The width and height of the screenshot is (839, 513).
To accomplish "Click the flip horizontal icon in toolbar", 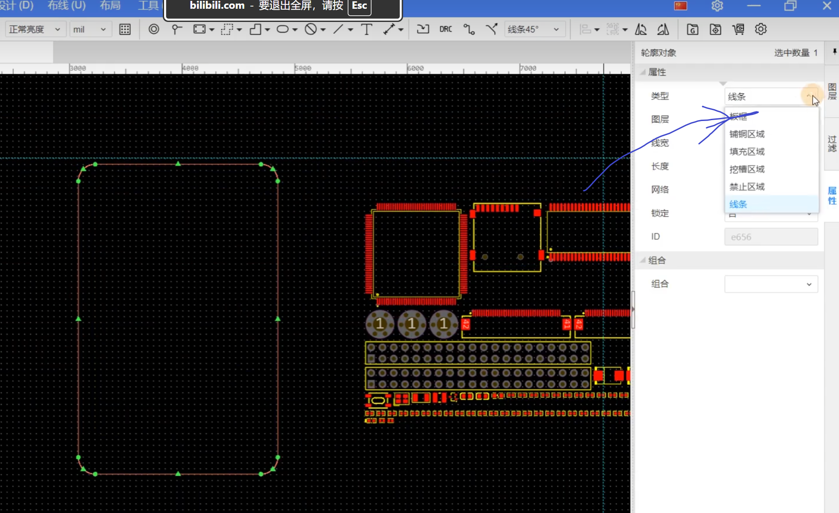I will (641, 29).
